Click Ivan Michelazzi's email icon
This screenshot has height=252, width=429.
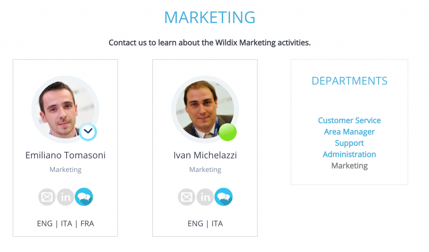click(187, 197)
